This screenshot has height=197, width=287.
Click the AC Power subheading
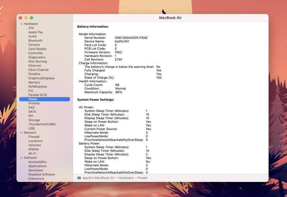[86, 107]
